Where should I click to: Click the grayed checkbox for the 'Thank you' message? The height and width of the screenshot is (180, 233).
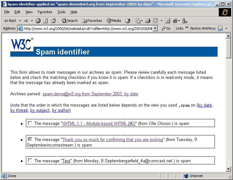pyautogui.click(x=30, y=139)
